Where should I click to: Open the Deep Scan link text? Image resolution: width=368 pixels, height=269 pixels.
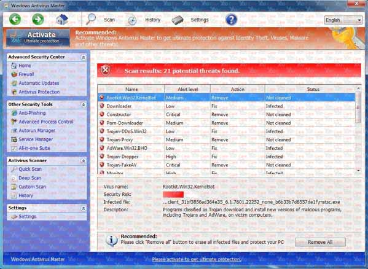tap(30, 178)
